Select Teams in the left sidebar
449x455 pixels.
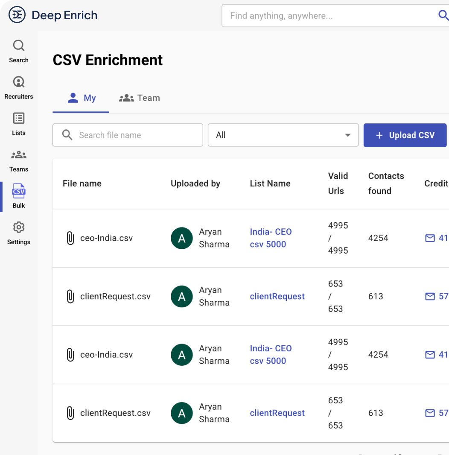tap(18, 154)
